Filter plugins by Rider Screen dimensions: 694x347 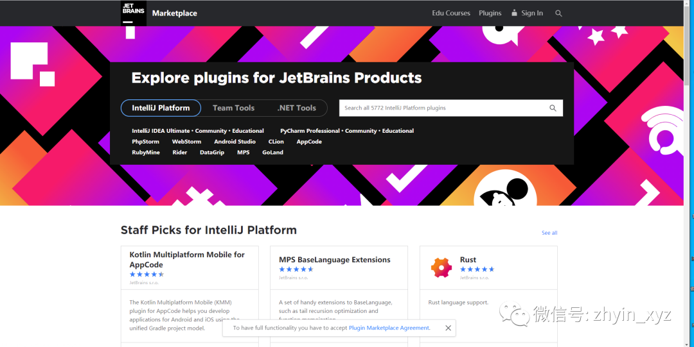pos(180,152)
